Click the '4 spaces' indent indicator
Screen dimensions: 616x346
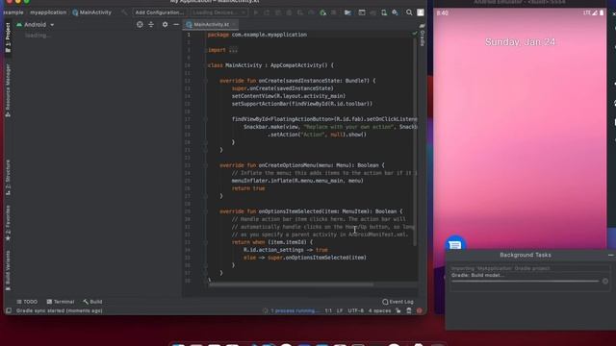[379, 310]
